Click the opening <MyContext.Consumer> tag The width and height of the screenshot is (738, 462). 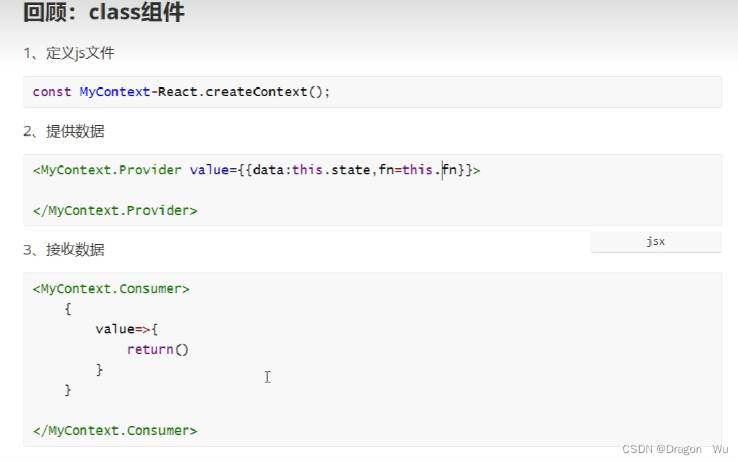(x=111, y=288)
